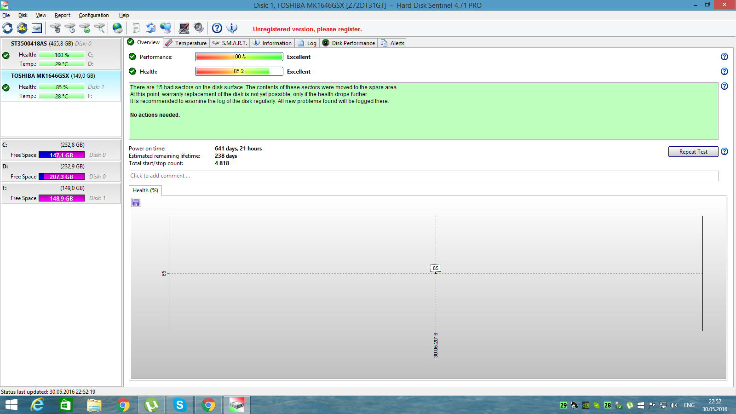736x414 pixels.
Task: Click the status last updated text in status bar
Action: point(48,392)
